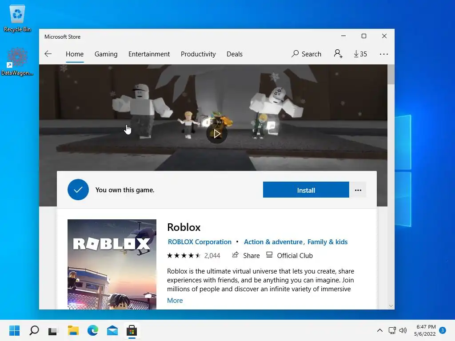Open the Family & kids category
Screen dimensions: 455x341
coord(327,242)
